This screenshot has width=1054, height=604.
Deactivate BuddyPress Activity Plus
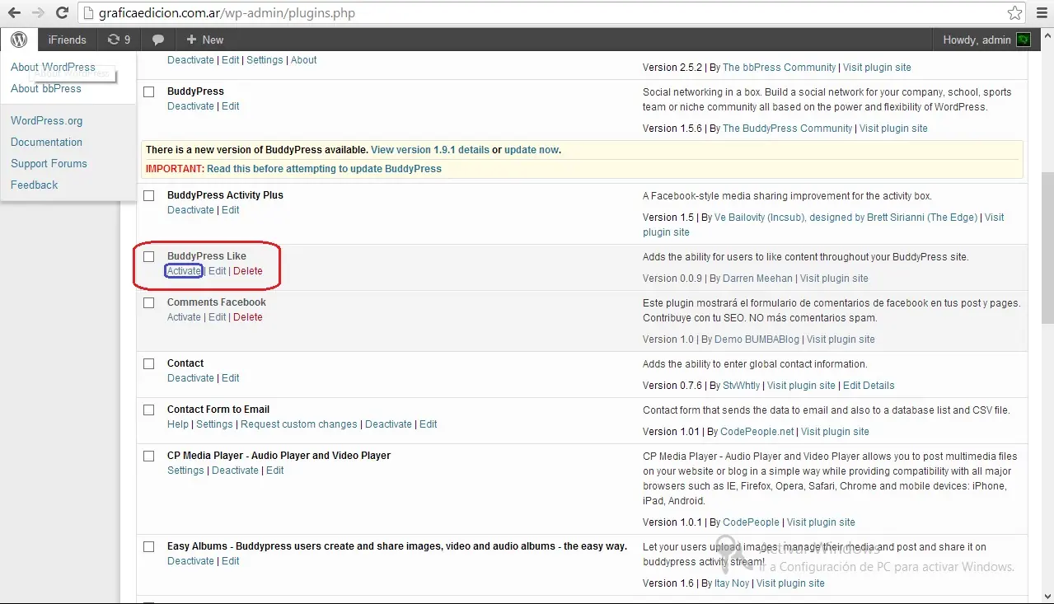(x=190, y=210)
